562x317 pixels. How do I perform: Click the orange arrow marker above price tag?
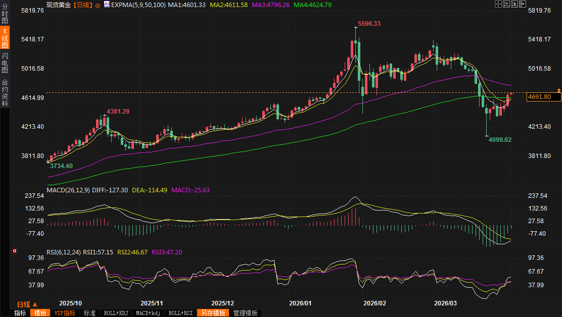559,90
